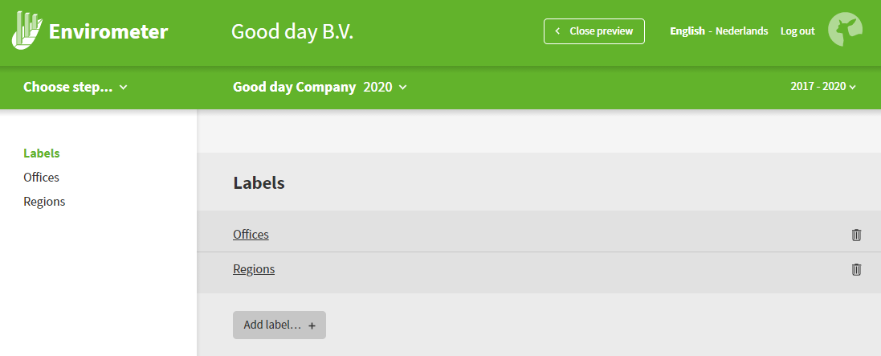Open the Good day Company 2020 dropdown
Image resolution: width=881 pixels, height=356 pixels.
coord(320,87)
